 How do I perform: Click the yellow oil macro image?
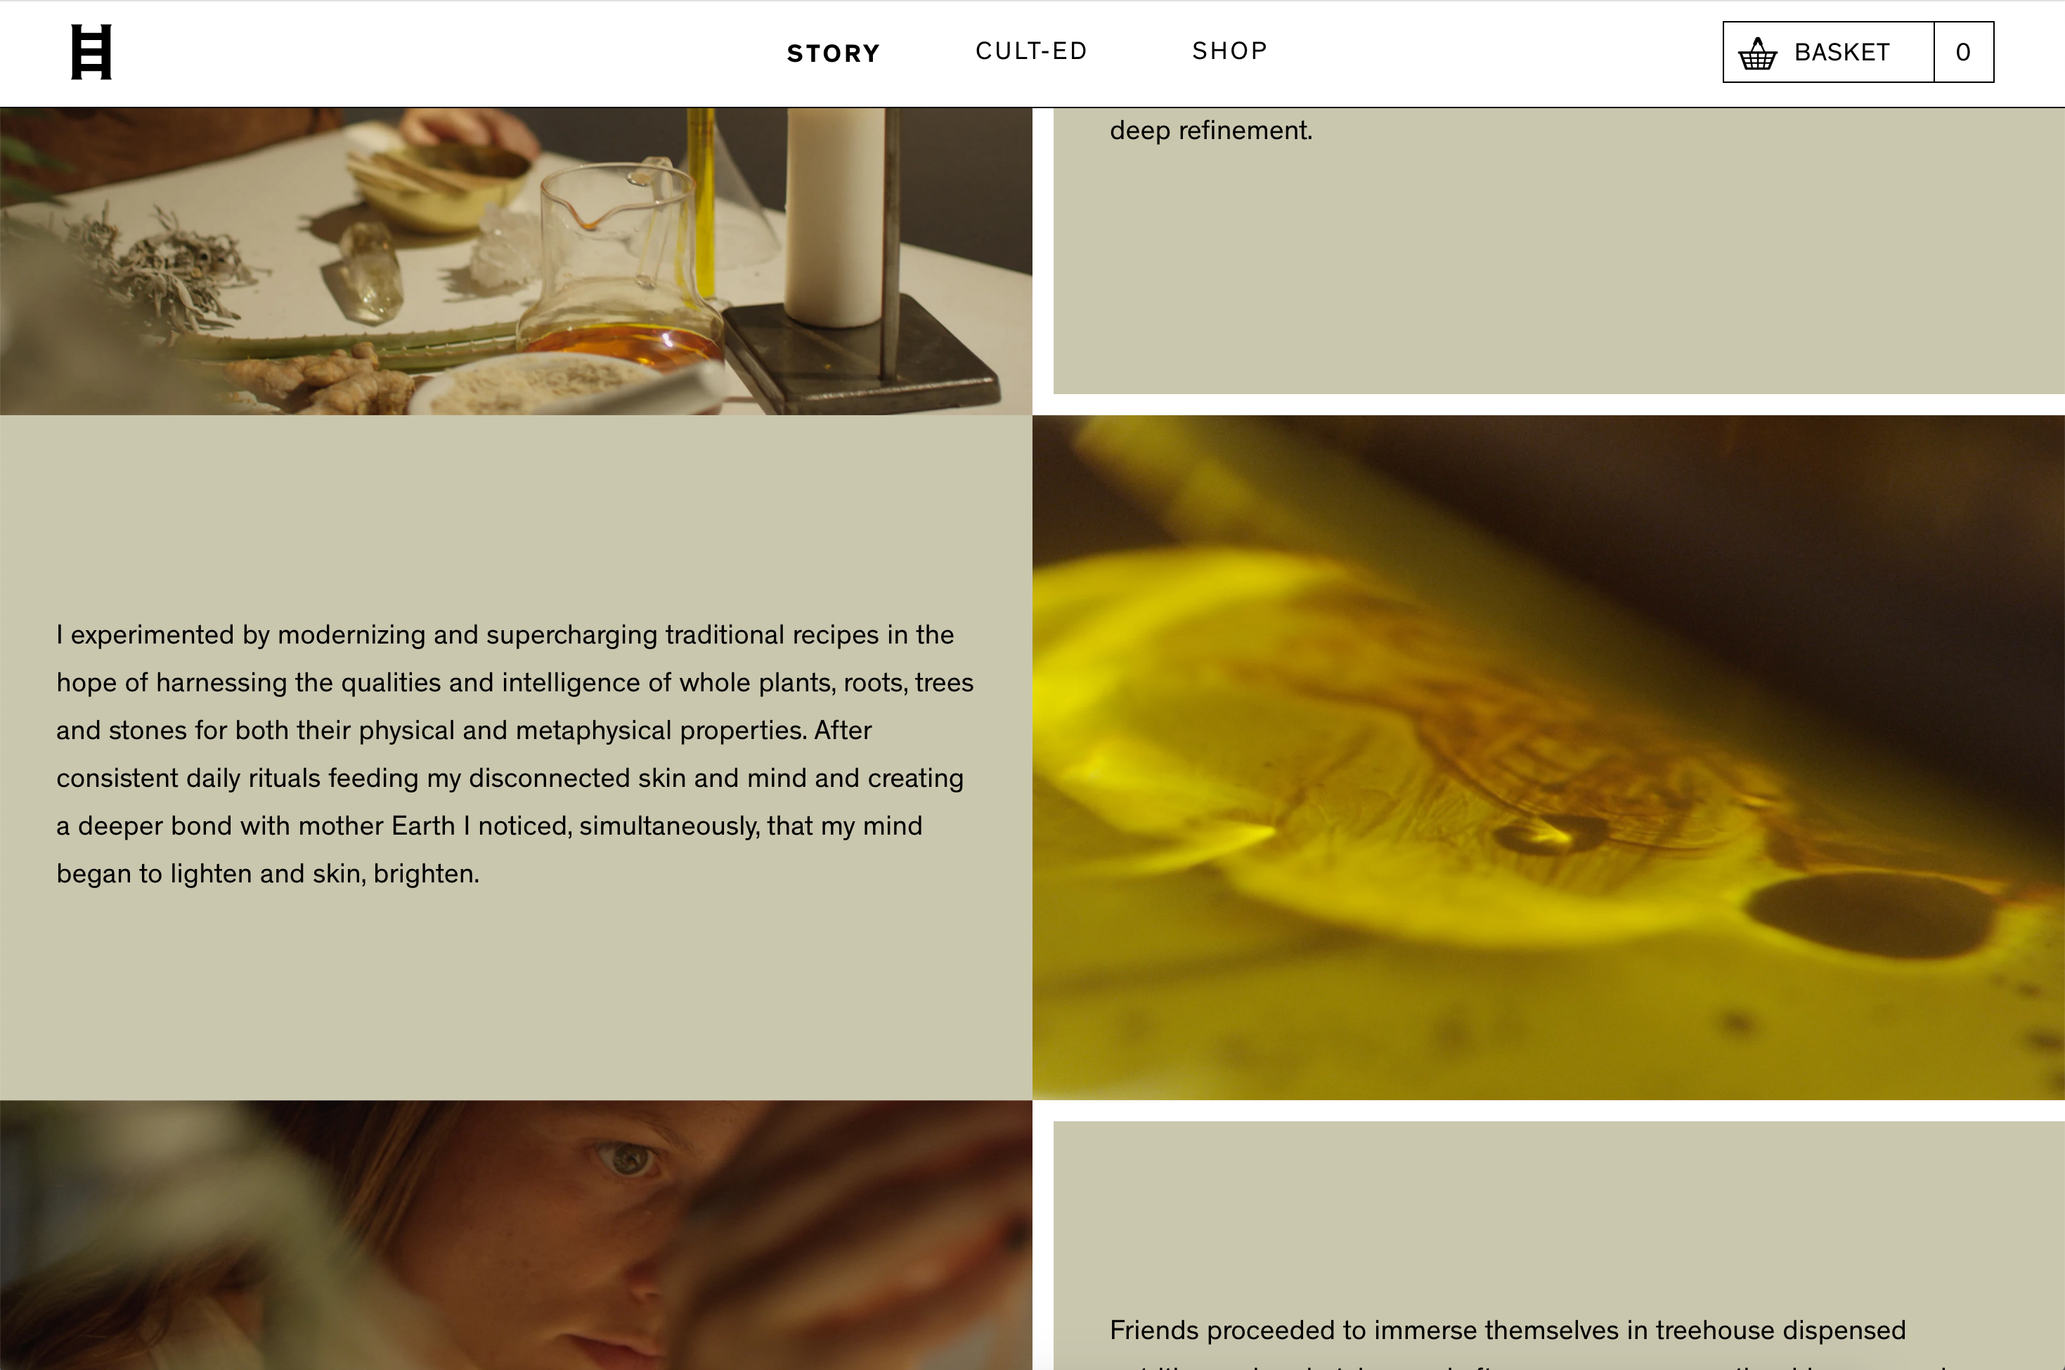[x=1548, y=757]
